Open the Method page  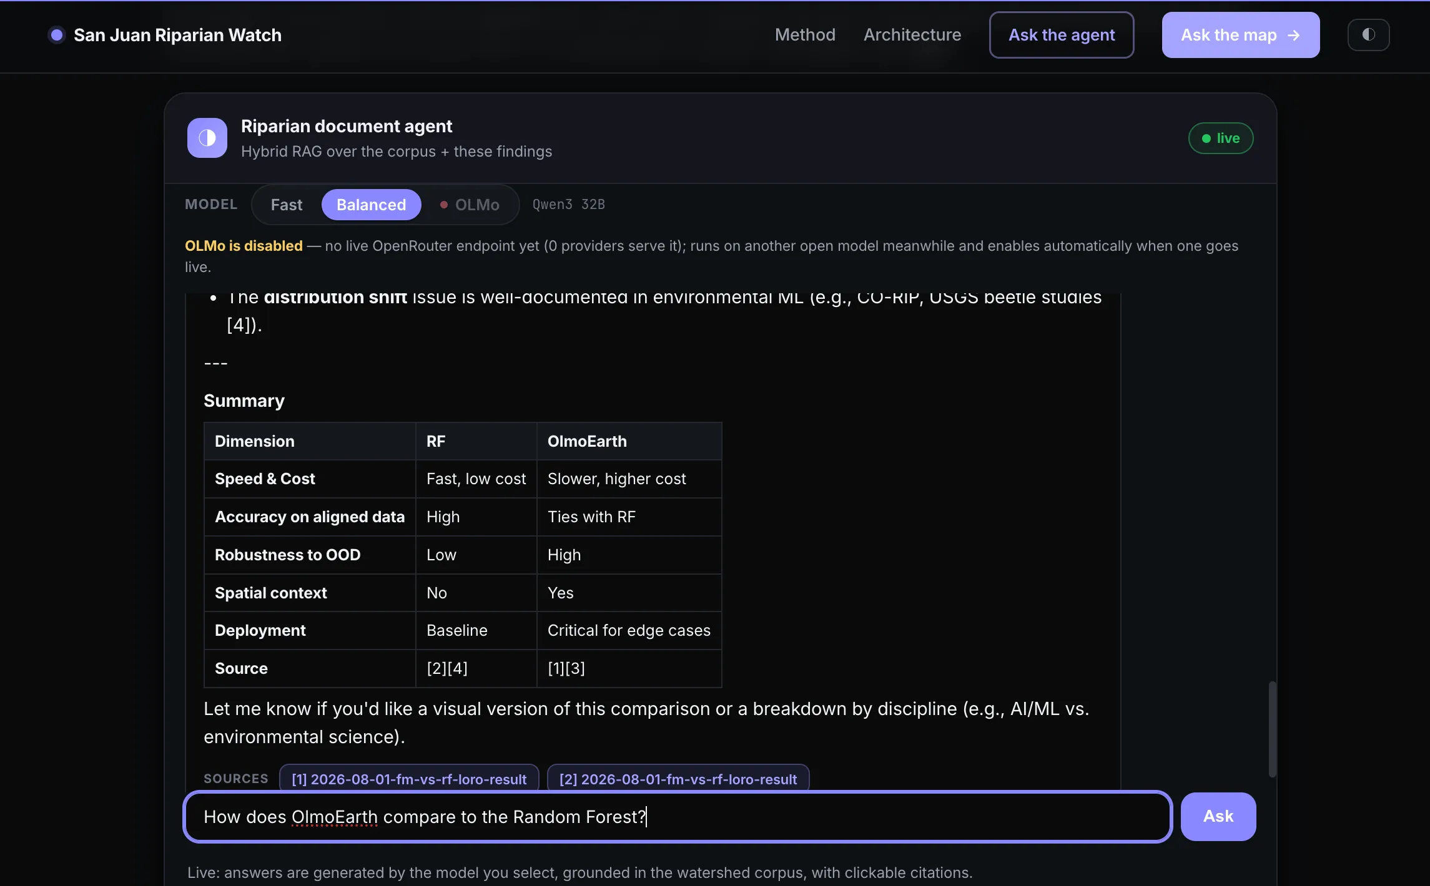click(x=805, y=35)
